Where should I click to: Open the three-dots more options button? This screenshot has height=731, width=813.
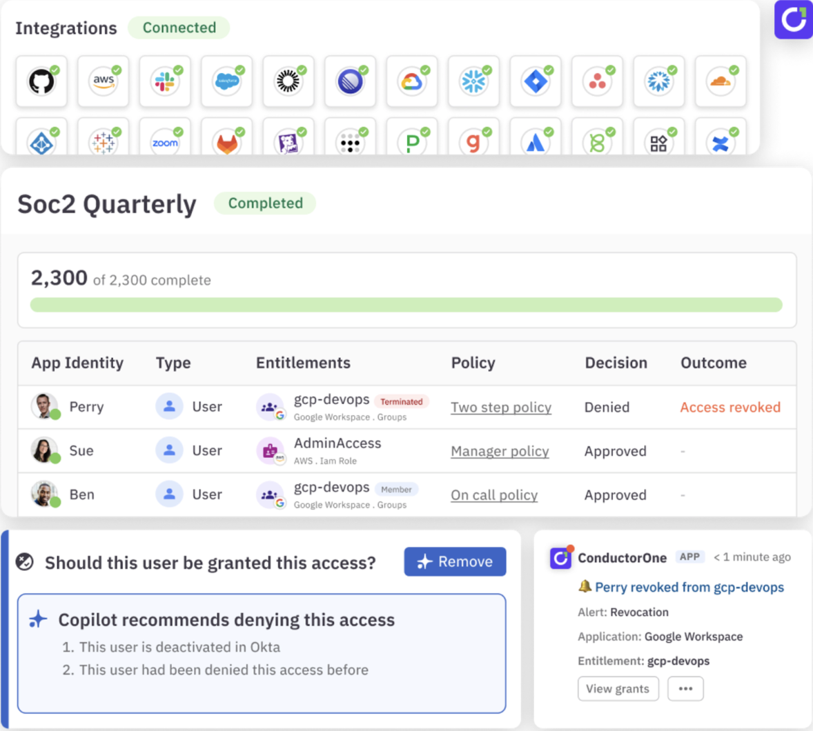685,688
